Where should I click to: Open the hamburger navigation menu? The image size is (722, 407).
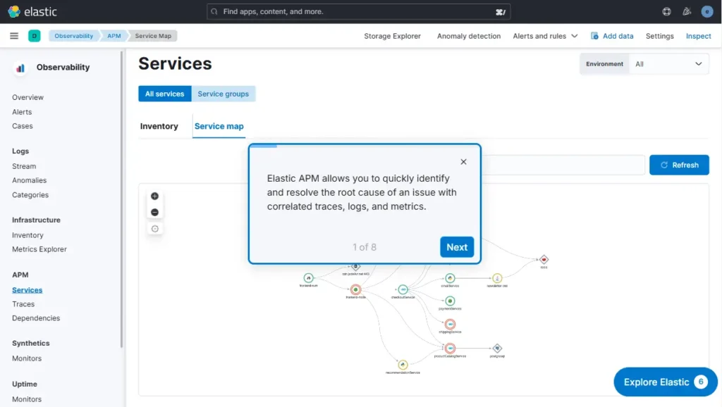(14, 36)
